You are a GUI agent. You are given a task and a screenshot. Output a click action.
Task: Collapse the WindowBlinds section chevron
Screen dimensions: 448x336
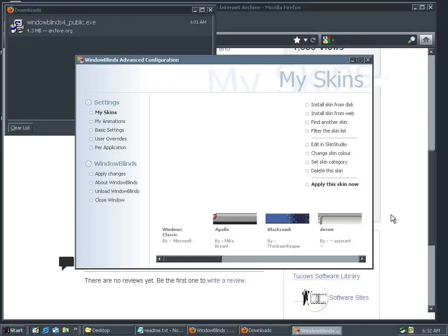[x=88, y=164]
